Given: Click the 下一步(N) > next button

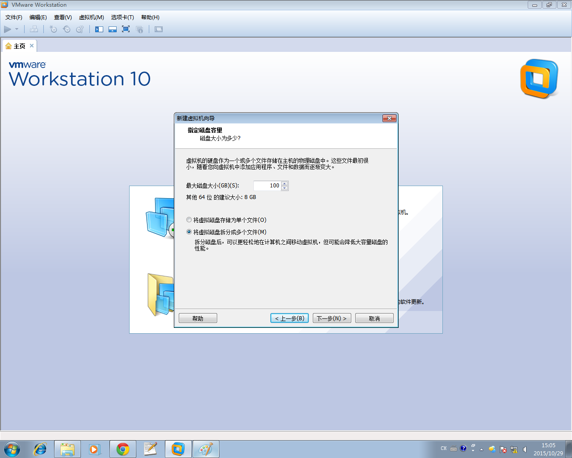Looking at the screenshot, I should 332,318.
